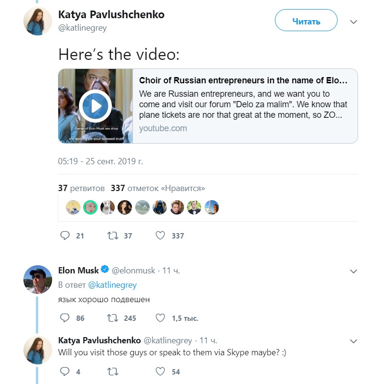Click the Читать follow button
This screenshot has width=382, height=384.
306,21
